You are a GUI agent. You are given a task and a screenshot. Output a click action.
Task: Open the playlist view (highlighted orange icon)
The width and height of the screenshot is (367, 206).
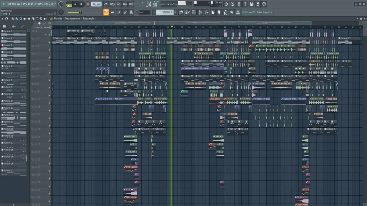[106, 12]
